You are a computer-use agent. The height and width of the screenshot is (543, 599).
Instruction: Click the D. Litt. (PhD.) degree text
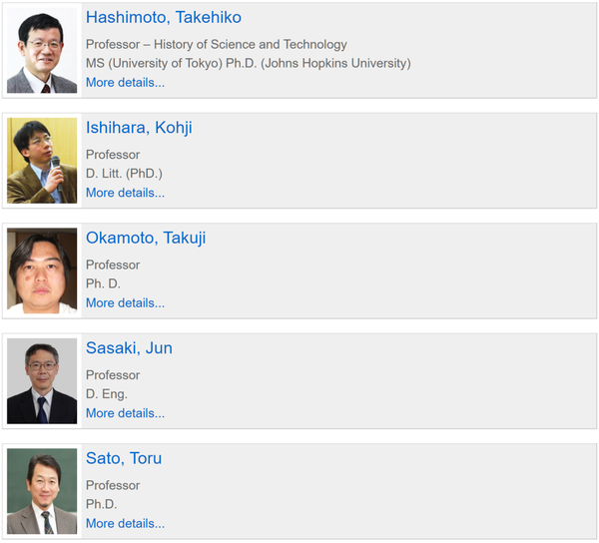pos(124,174)
